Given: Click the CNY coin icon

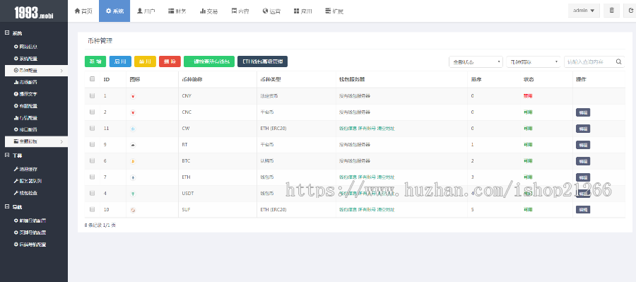Looking at the screenshot, I should 133,97.
